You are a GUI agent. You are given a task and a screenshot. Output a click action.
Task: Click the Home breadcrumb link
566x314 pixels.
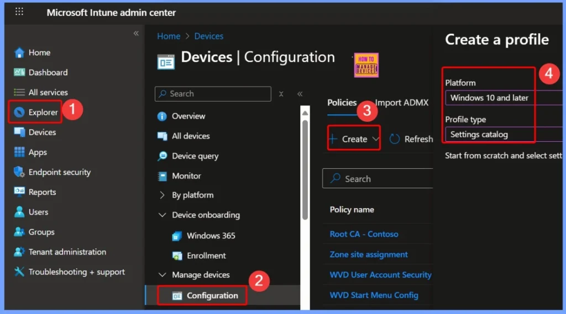point(169,36)
